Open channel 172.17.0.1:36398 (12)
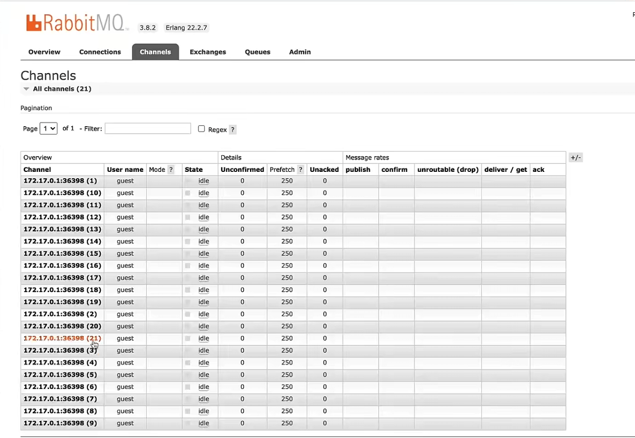635x438 pixels. click(62, 217)
